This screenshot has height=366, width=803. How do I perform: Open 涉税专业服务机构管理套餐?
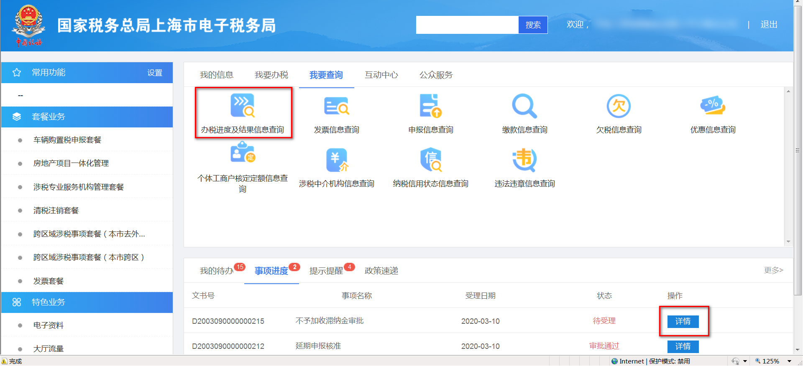pos(79,187)
